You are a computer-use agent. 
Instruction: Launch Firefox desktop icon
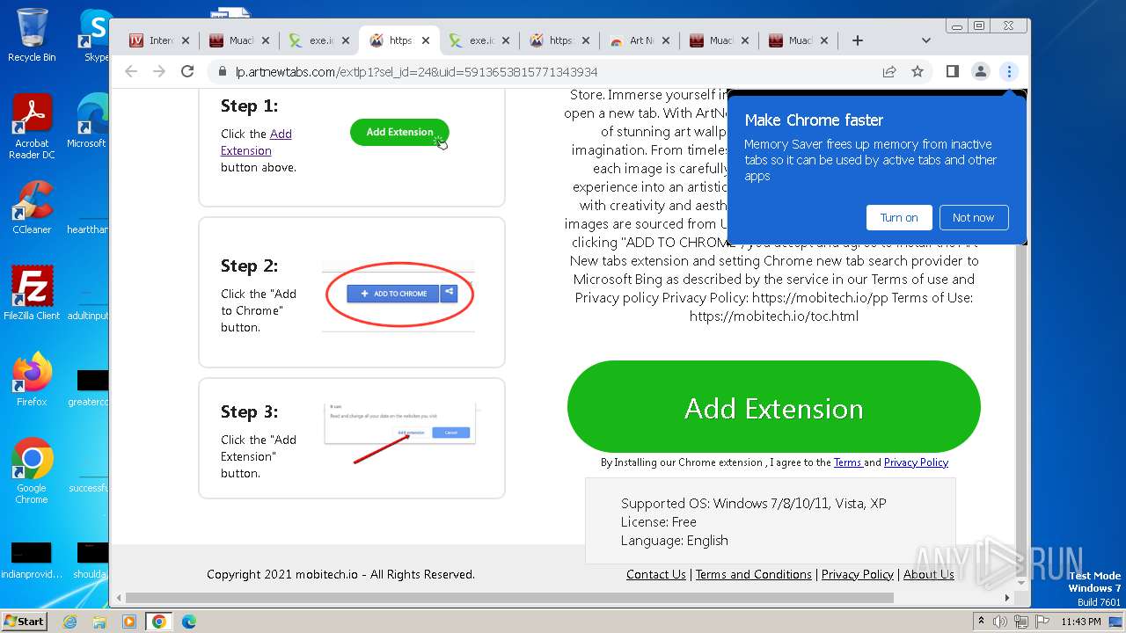[x=32, y=380]
